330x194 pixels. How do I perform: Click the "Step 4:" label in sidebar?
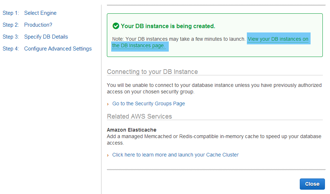[11, 49]
